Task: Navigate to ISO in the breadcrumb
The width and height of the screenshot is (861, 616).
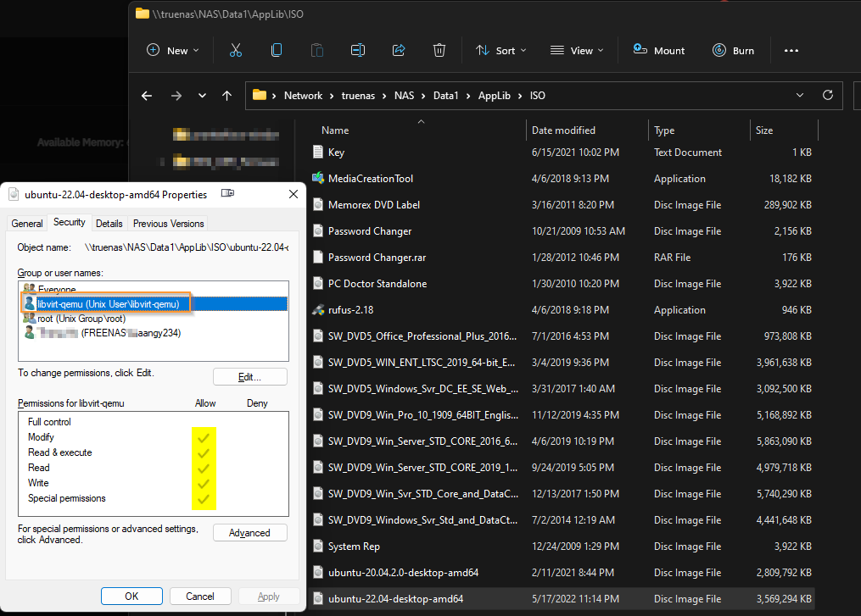Action: (x=538, y=96)
